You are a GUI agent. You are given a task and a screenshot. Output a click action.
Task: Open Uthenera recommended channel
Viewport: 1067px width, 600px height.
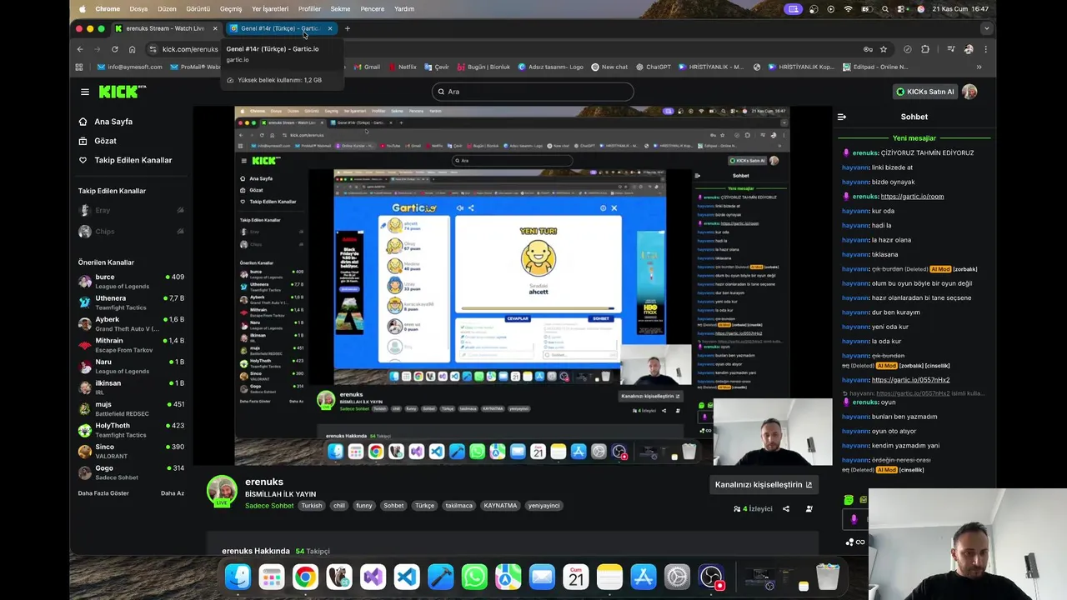point(131,302)
